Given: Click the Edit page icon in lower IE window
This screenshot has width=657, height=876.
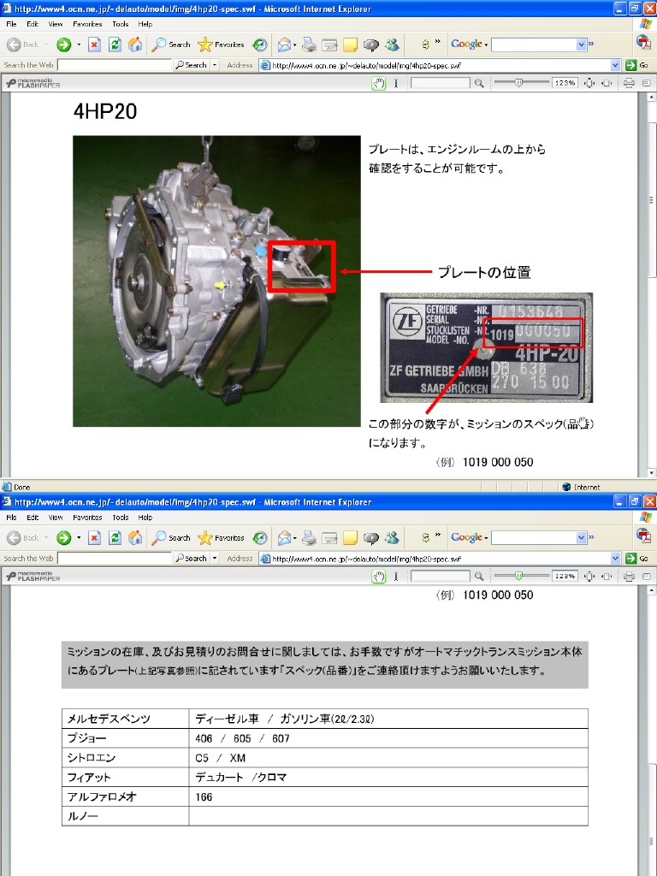Looking at the screenshot, I should tap(329, 538).
